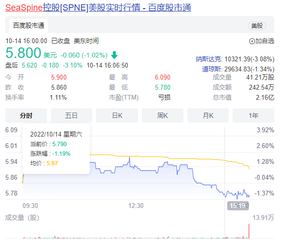
Task: Click the 3.92% percentage axis label
Action: (265, 130)
